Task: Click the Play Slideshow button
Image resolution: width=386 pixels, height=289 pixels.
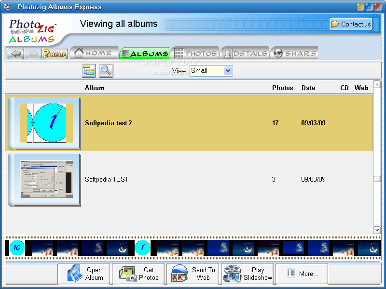Action: [248, 274]
